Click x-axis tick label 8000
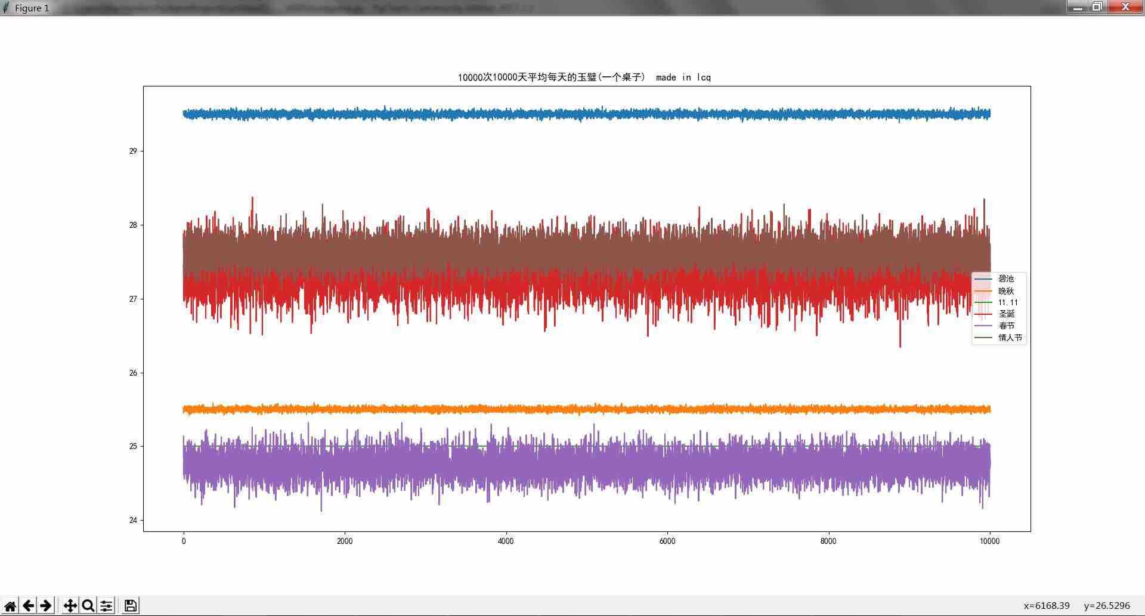The image size is (1145, 616). 828,541
